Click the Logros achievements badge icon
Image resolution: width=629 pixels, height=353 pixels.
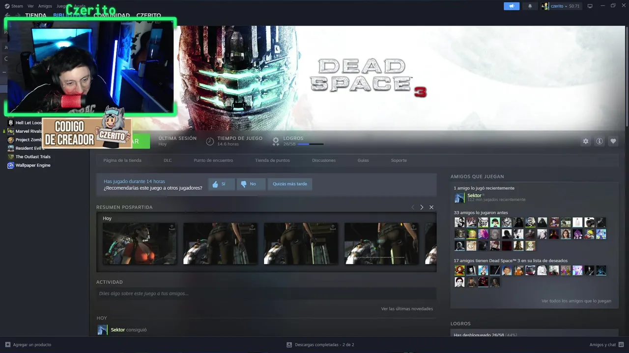pyautogui.click(x=276, y=141)
